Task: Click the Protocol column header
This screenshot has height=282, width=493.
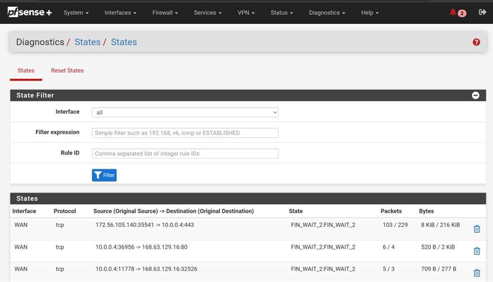Action: pyautogui.click(x=65, y=211)
